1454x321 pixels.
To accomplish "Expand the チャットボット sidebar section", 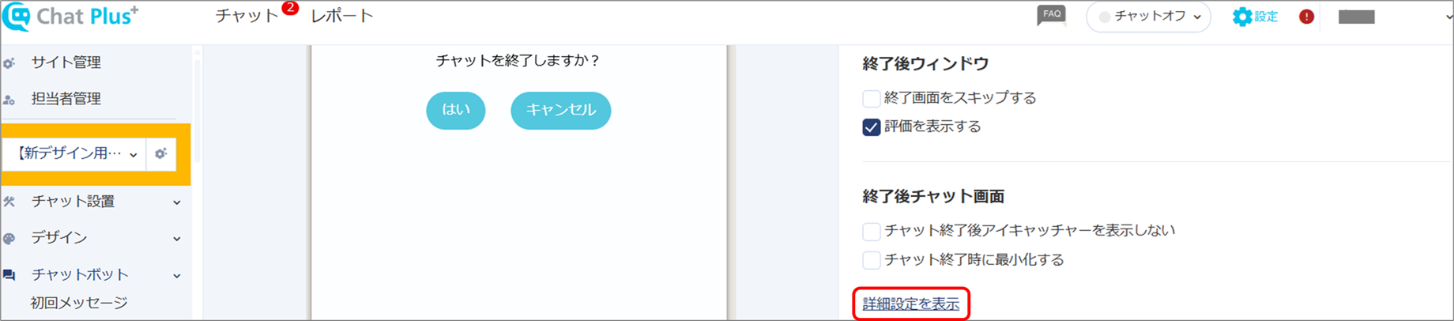I will [93, 274].
